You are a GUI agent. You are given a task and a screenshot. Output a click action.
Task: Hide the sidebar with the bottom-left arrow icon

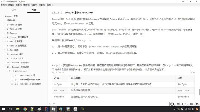tap(50, 104)
